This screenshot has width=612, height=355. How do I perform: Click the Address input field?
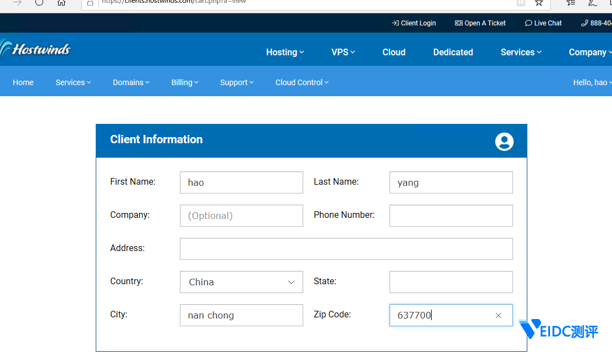346,249
